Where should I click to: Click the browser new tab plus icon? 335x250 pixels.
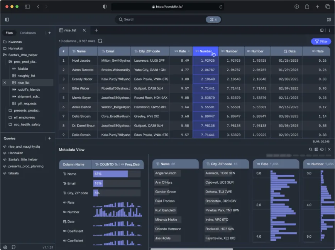point(317,7)
